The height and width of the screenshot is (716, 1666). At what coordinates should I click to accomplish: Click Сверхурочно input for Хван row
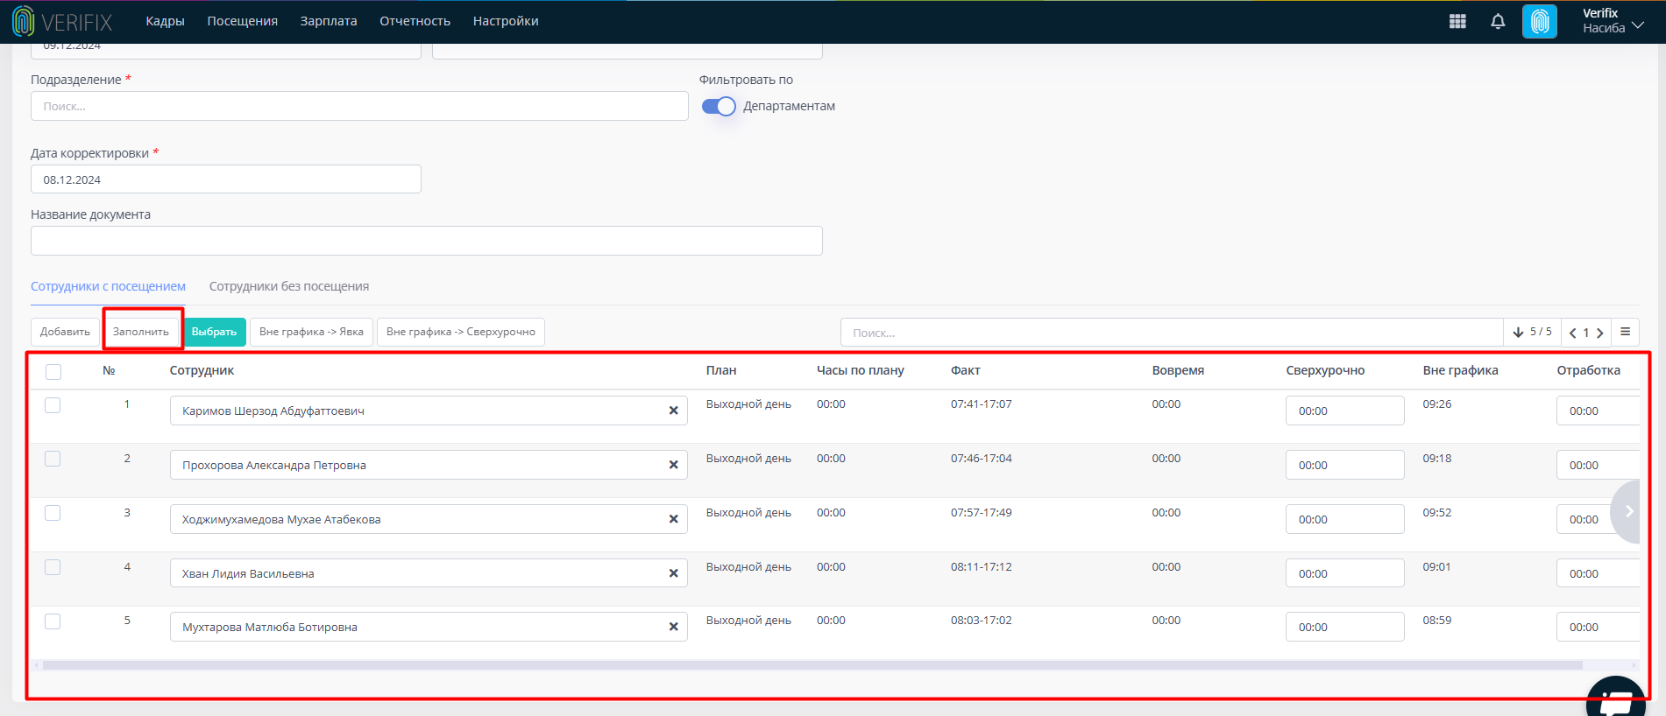1345,573
